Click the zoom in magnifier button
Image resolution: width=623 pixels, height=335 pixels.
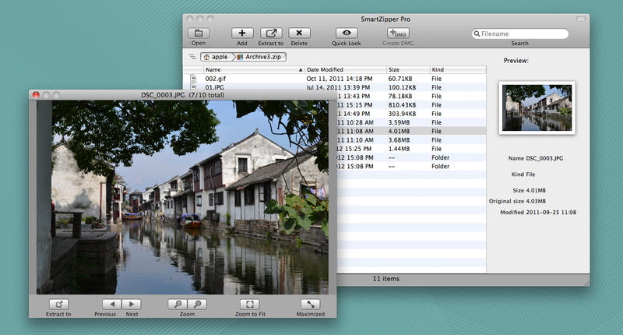tap(198, 304)
